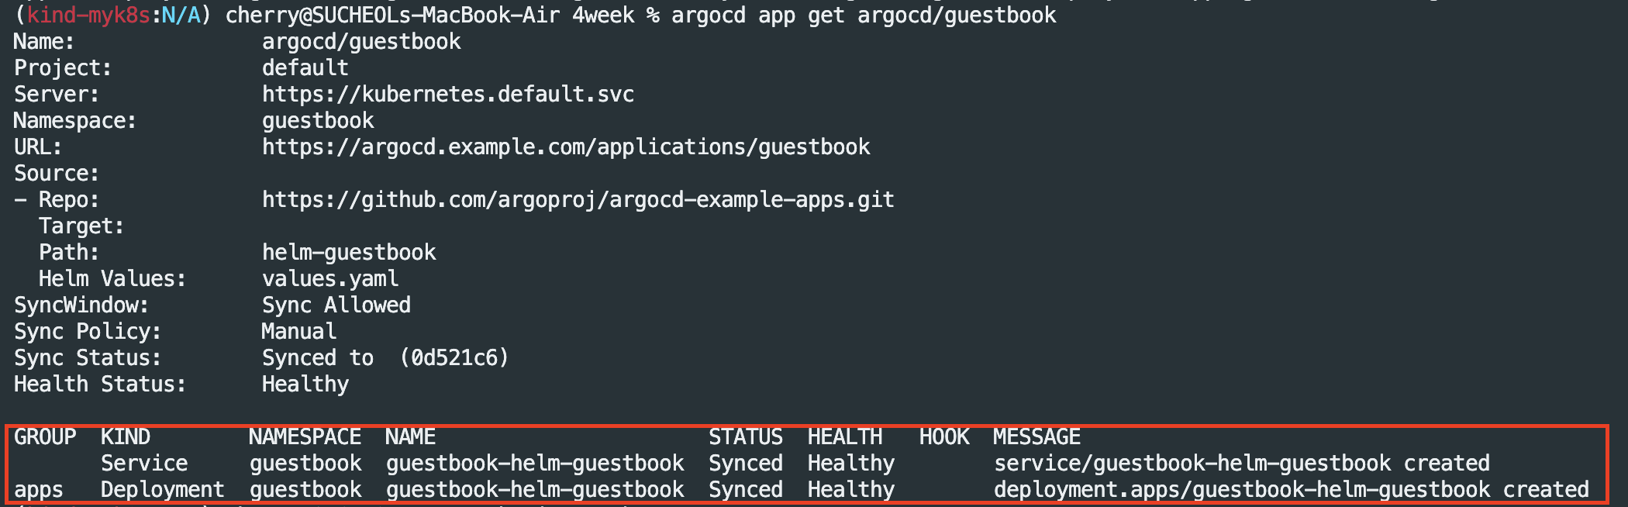Open the argocd.example.com applications URL
Image resolution: width=1628 pixels, height=507 pixels.
[566, 147]
